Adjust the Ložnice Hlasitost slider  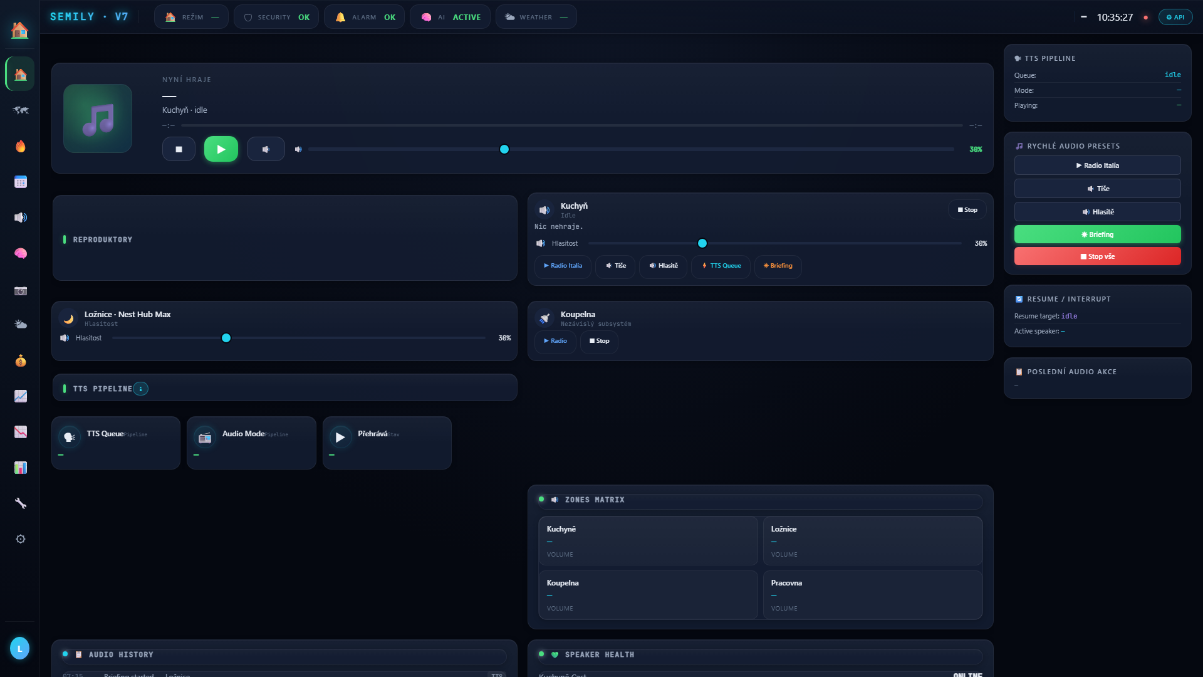[299, 338]
